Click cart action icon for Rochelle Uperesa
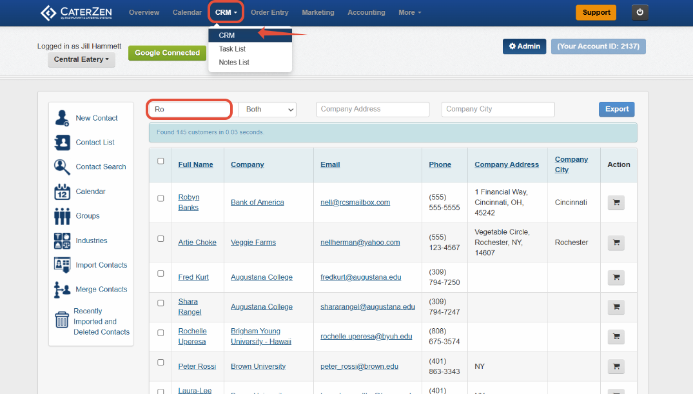Viewport: 693px width, 394px height. [x=616, y=337]
